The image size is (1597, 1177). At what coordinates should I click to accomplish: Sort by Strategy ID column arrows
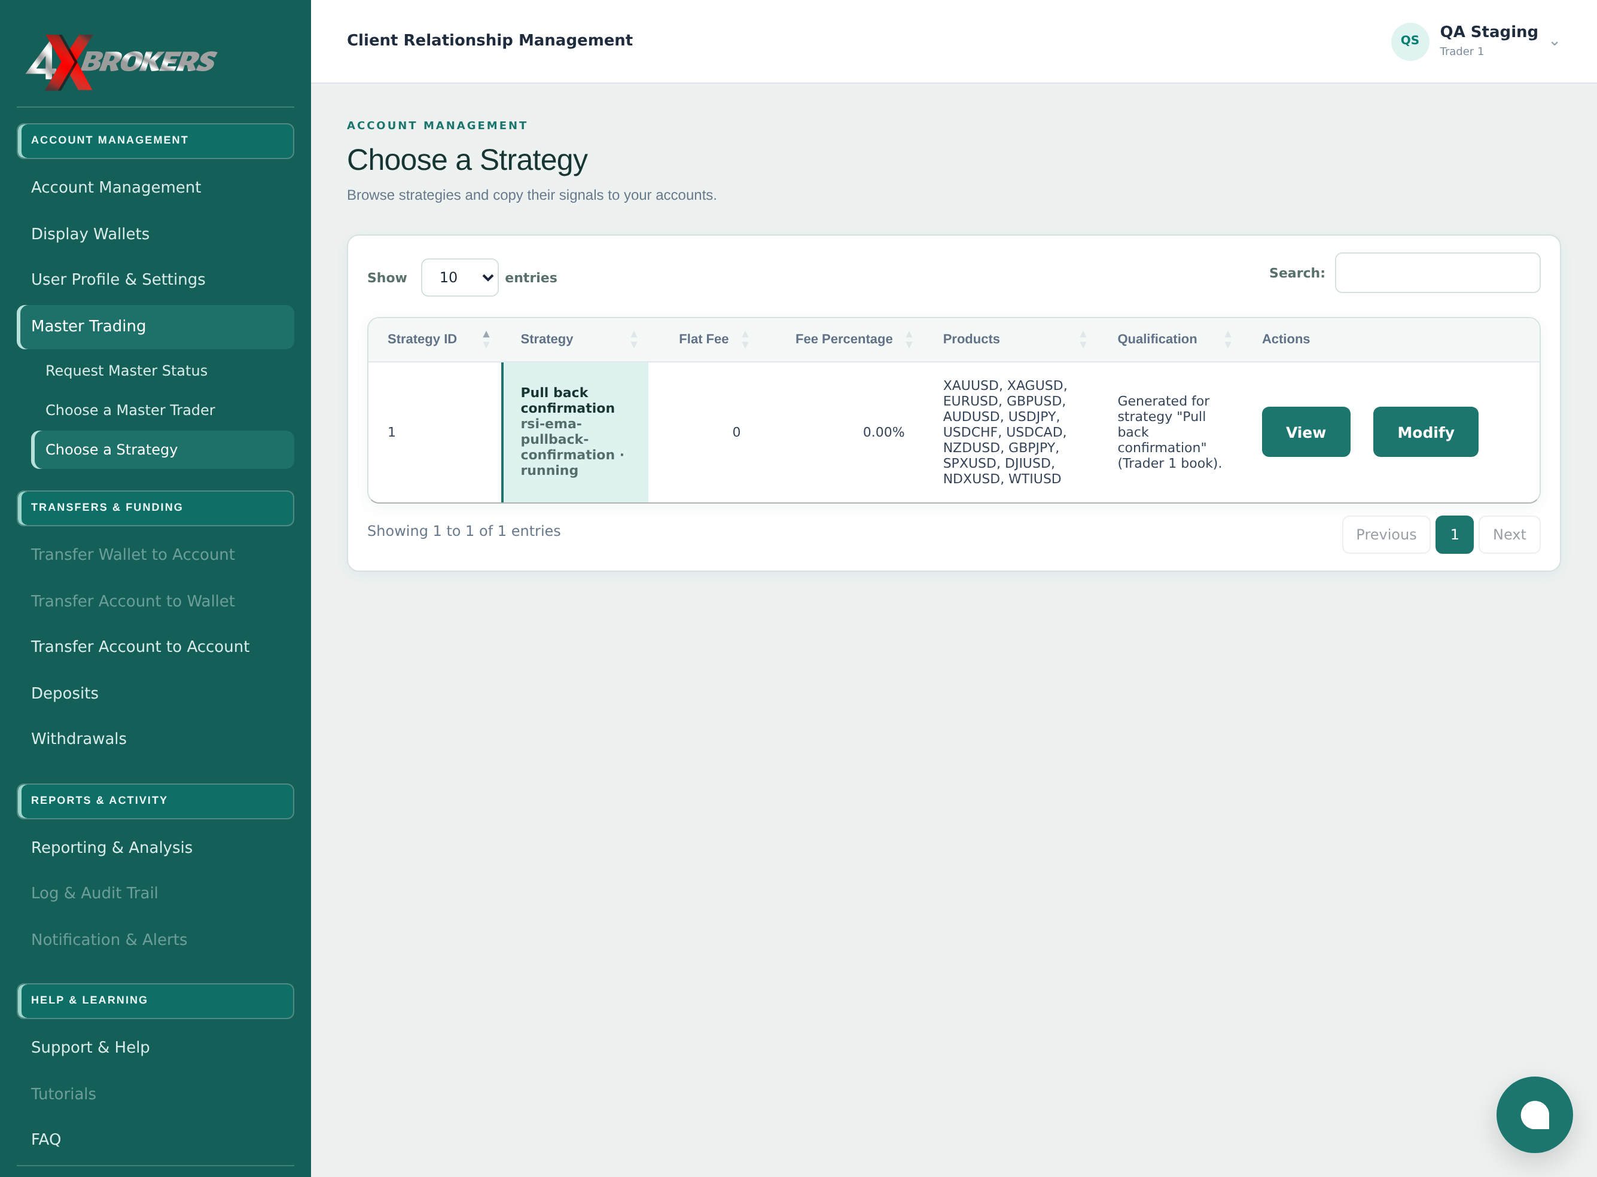click(486, 339)
